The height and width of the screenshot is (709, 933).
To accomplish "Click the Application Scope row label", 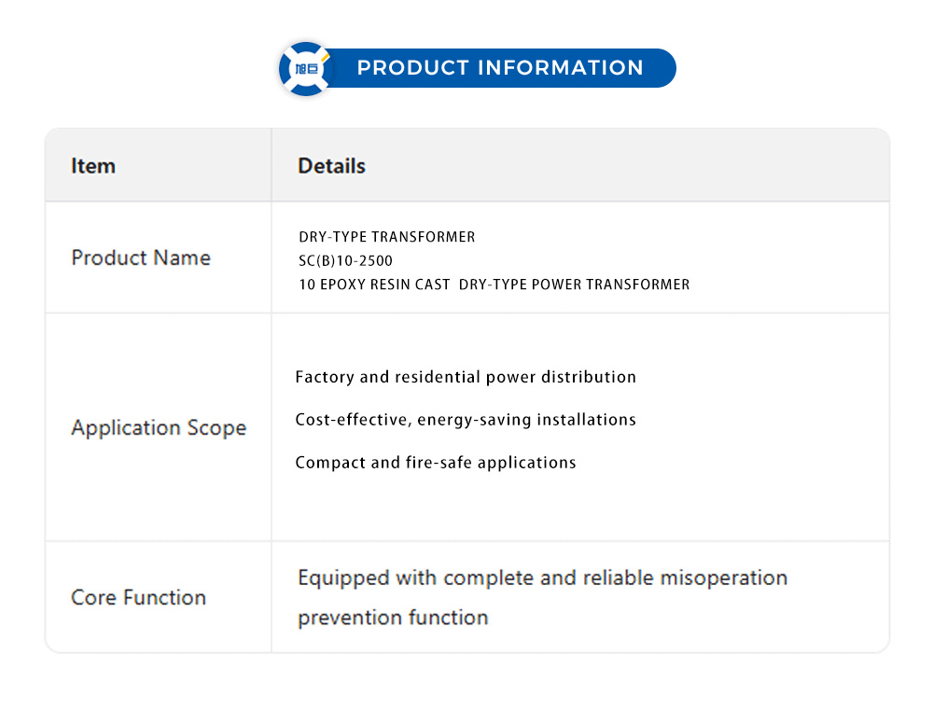I will [x=159, y=428].
